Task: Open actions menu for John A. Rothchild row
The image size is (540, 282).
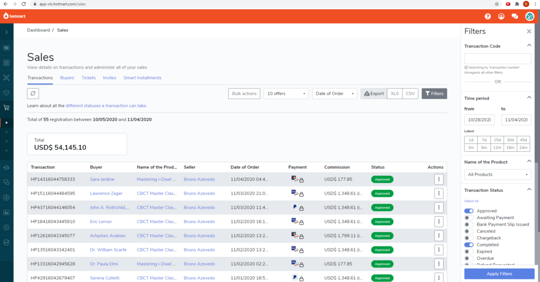Action: pos(439,207)
